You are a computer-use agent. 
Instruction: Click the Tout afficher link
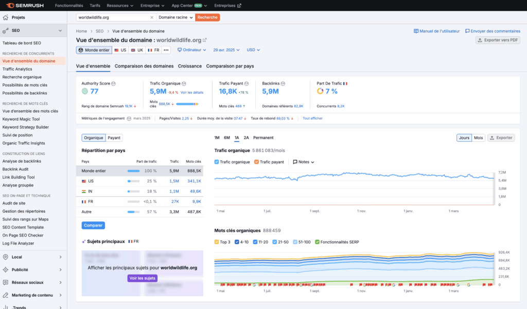point(312,118)
